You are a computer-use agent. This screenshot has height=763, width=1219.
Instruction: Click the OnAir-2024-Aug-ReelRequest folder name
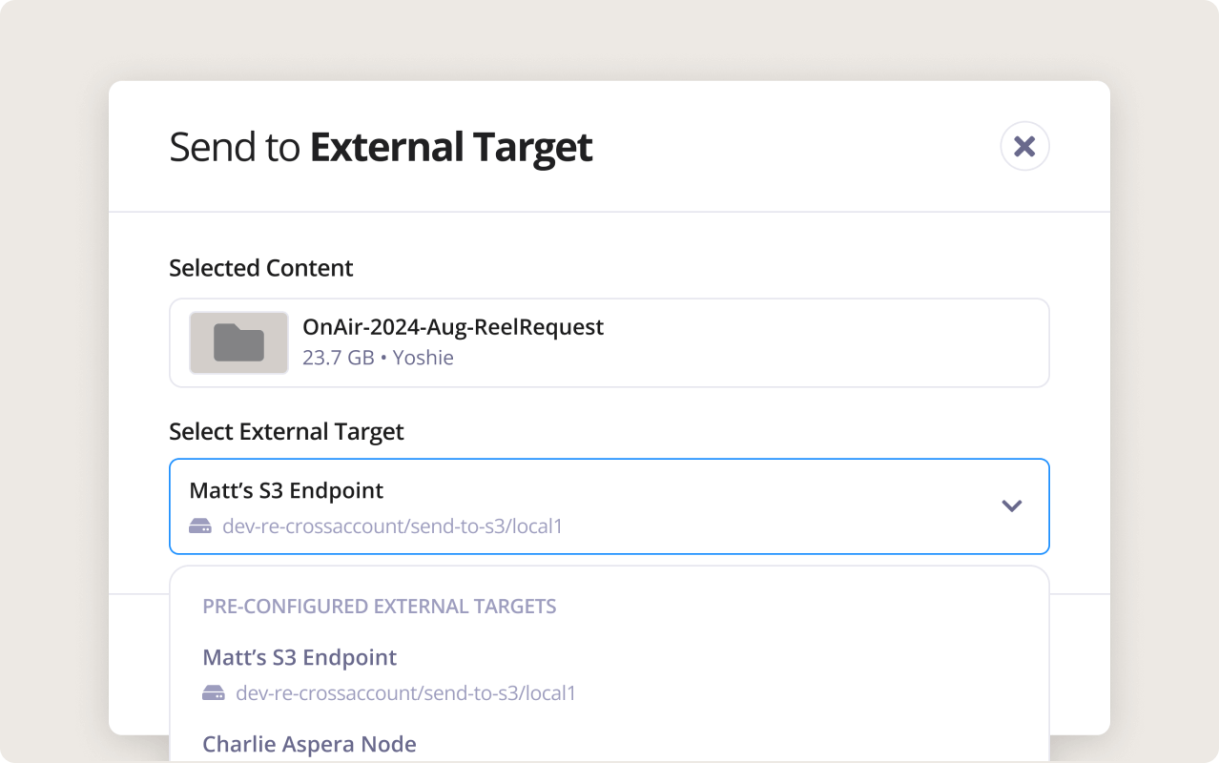(x=452, y=327)
